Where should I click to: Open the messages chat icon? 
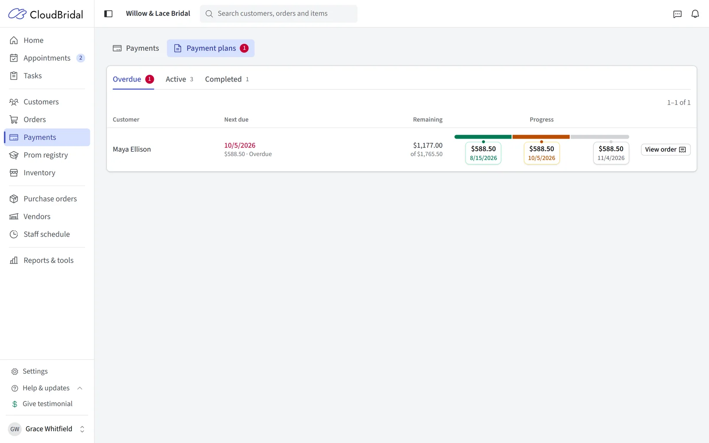(x=677, y=14)
